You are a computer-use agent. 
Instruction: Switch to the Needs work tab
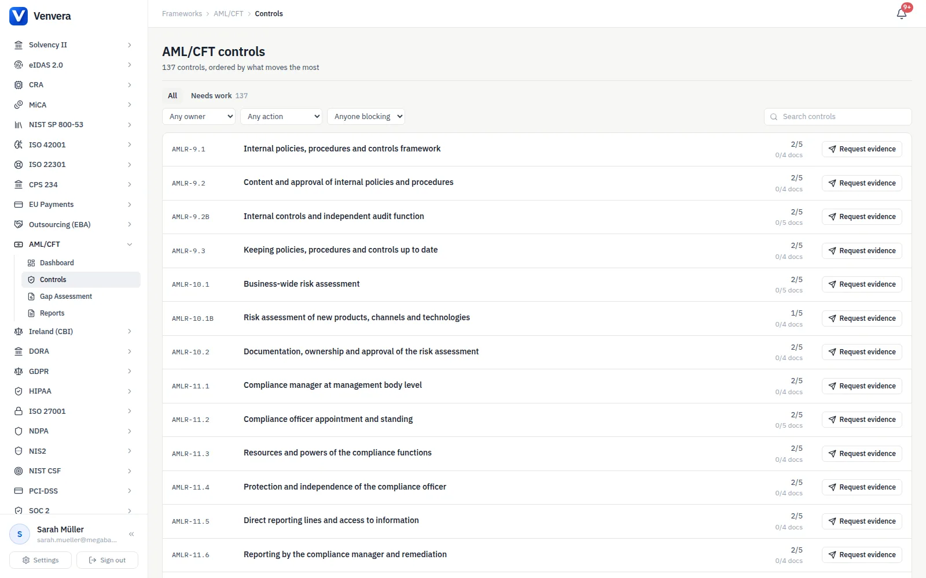219,95
